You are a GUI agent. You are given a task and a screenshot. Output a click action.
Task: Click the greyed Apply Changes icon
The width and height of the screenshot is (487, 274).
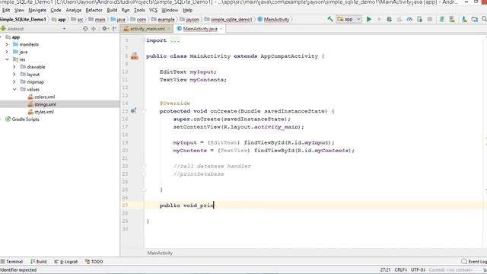(379, 19)
